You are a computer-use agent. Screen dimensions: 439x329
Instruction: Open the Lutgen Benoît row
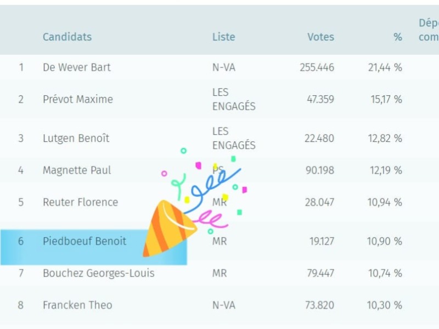tap(76, 138)
